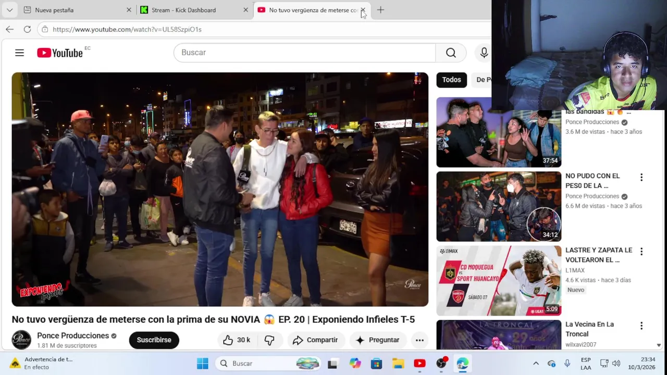Open options menu for 'LASTRE Y ZAPATA' video
The height and width of the screenshot is (375, 667).
point(641,252)
